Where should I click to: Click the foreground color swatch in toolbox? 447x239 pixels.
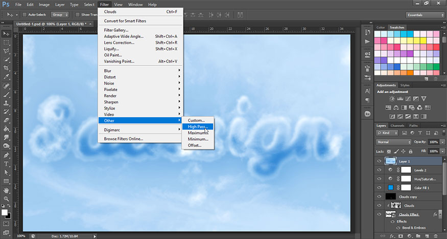[5, 211]
